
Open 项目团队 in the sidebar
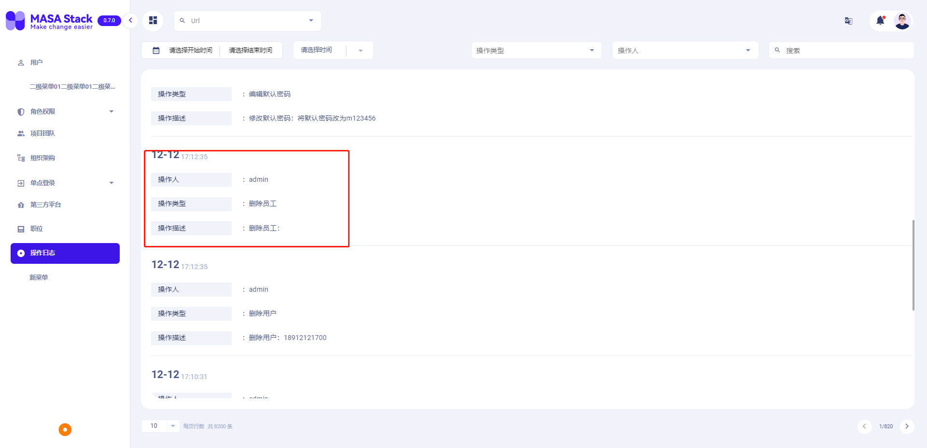coord(65,134)
